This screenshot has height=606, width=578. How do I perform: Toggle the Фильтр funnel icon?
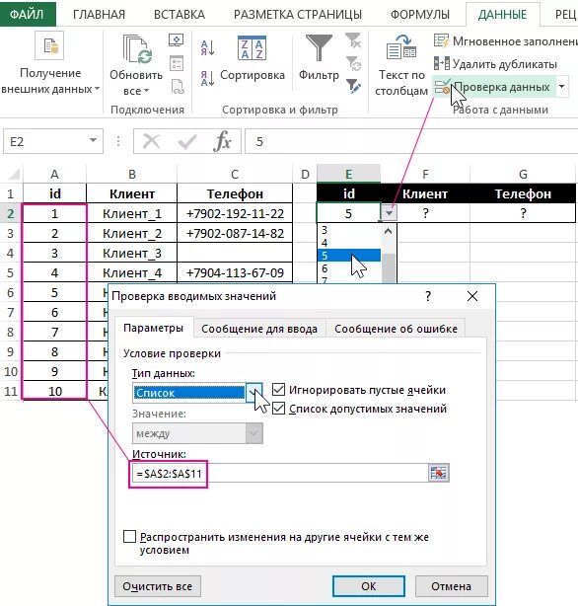click(319, 47)
